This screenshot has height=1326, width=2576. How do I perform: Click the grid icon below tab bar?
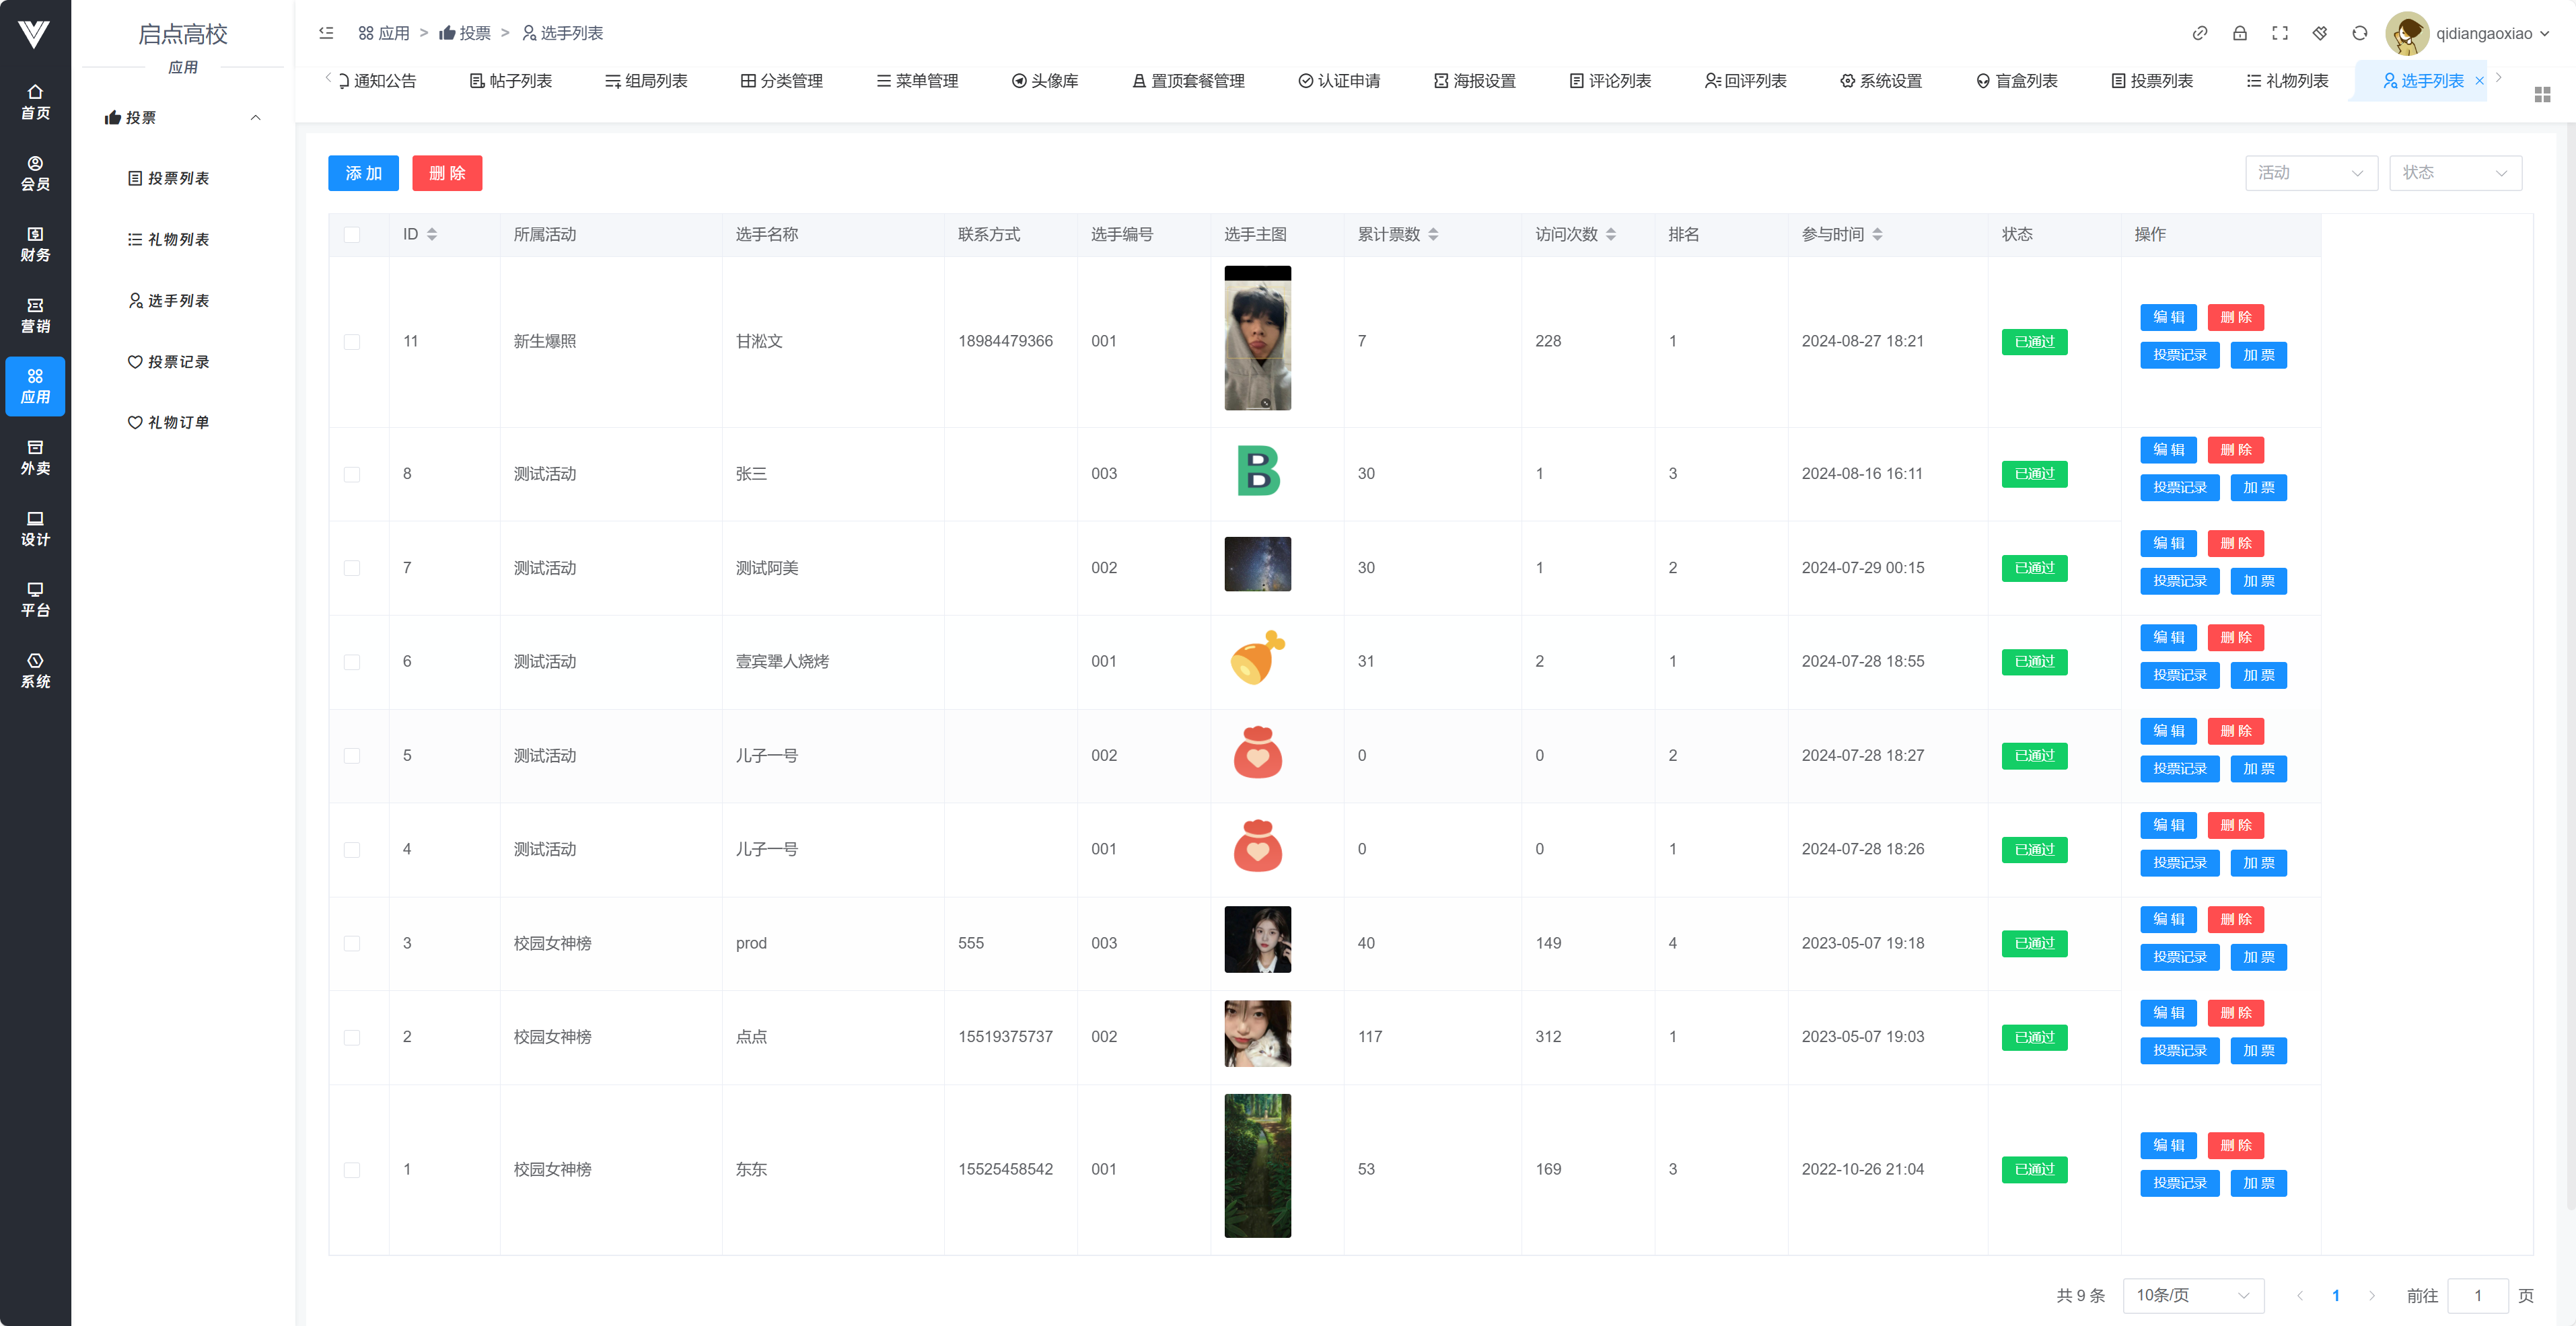(2542, 94)
